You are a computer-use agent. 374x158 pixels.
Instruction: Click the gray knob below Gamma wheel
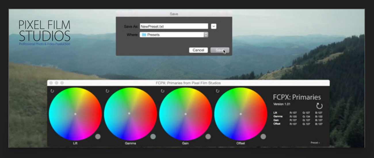click(153, 136)
